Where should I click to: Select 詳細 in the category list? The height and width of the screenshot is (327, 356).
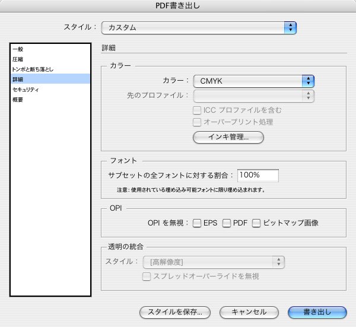50,80
